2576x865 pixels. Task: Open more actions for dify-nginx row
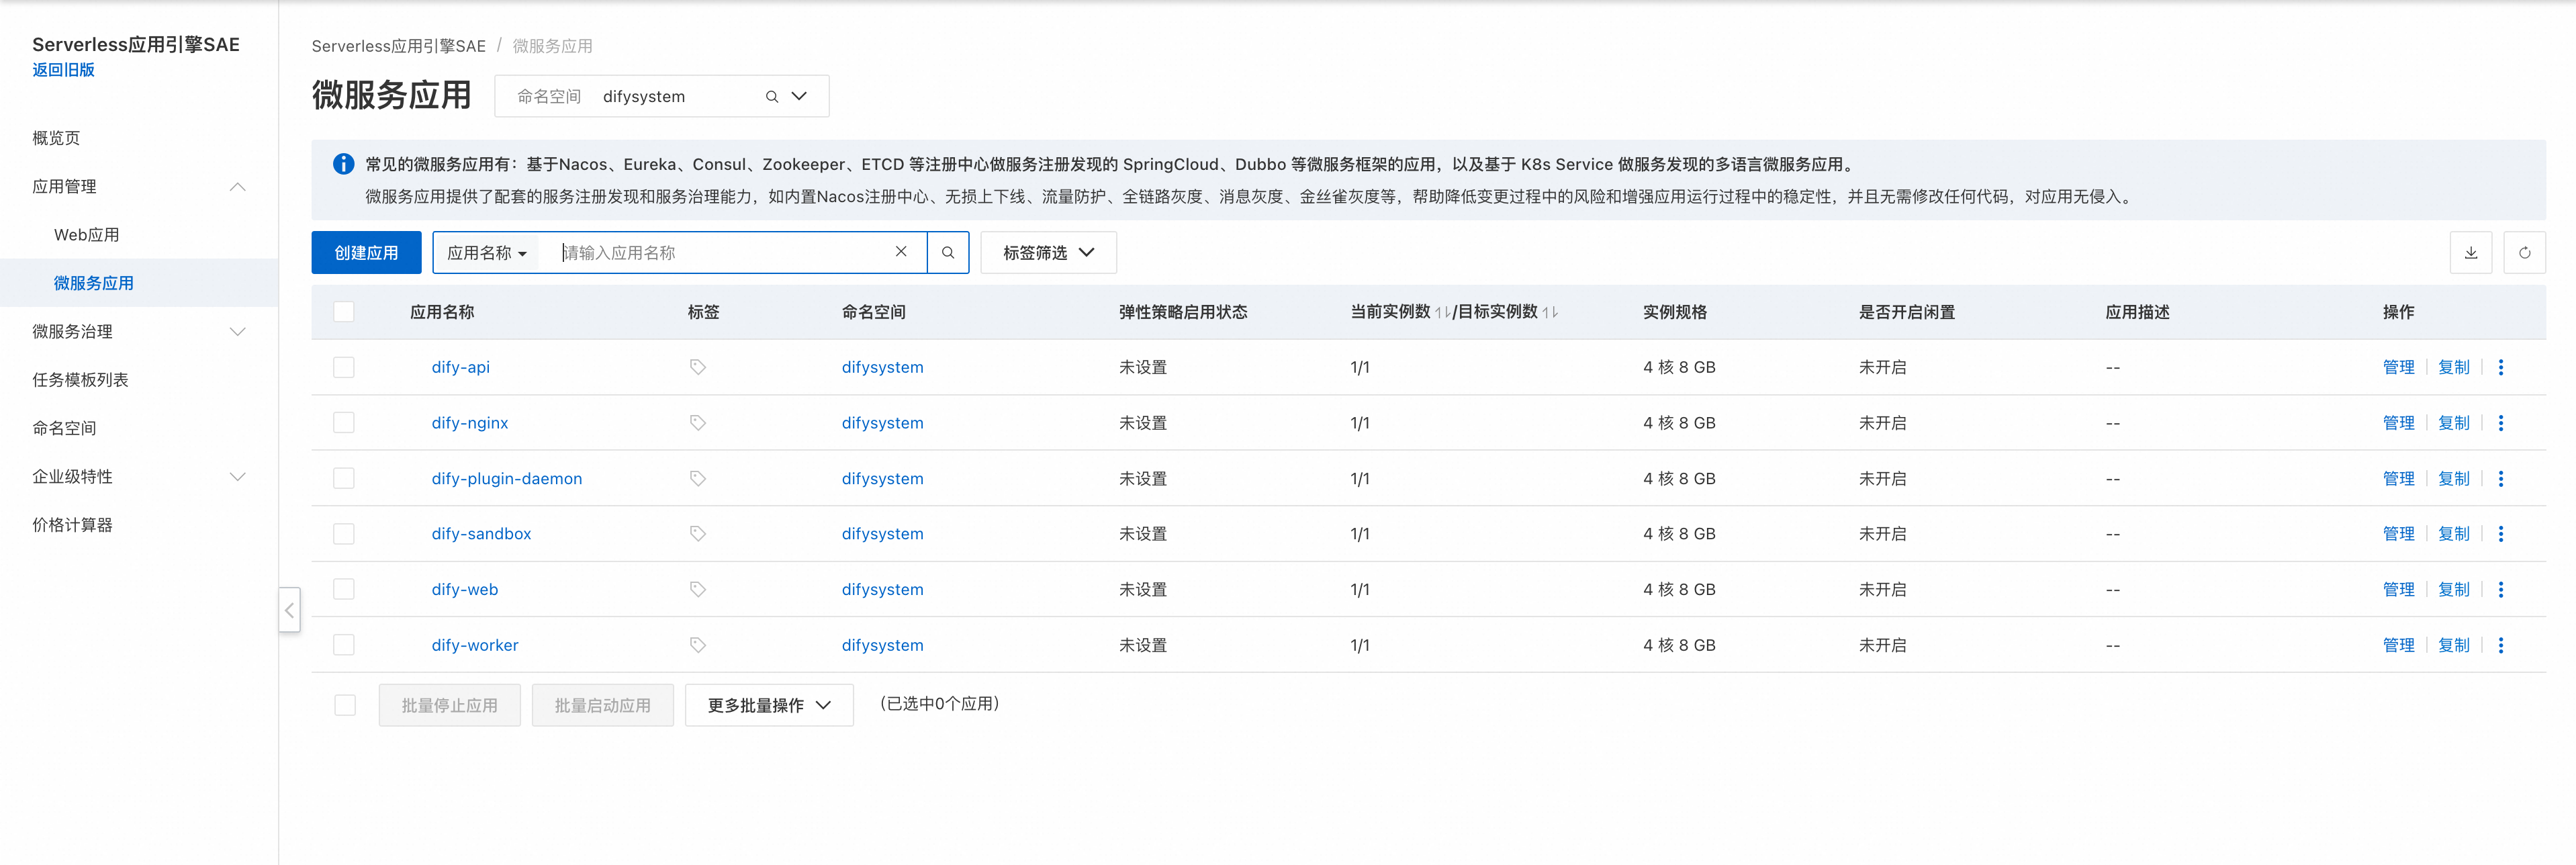click(x=2500, y=423)
